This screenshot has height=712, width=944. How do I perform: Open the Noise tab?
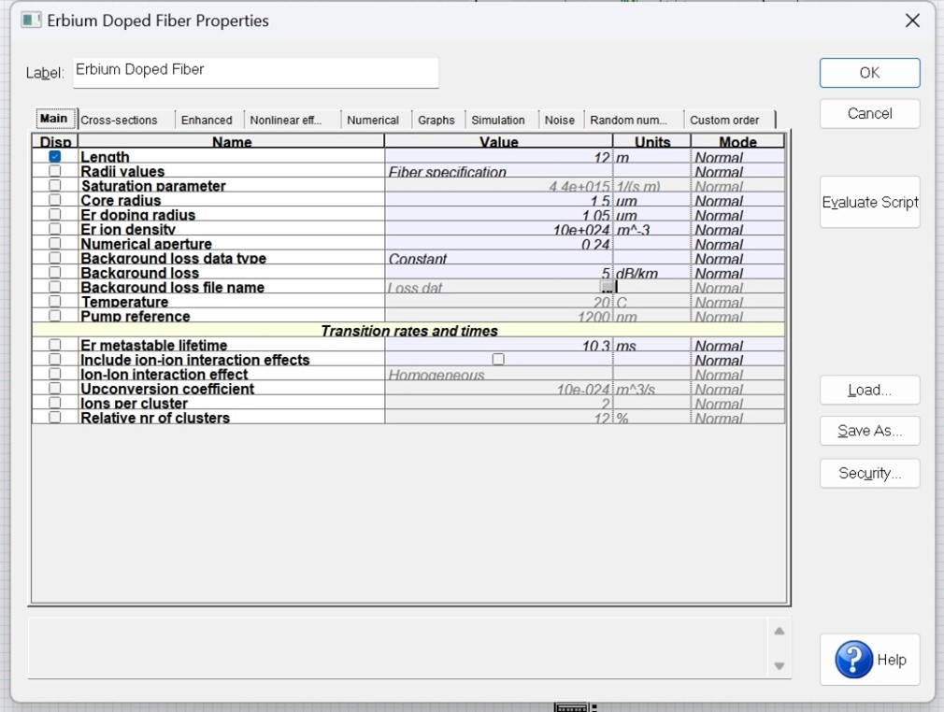(x=559, y=120)
